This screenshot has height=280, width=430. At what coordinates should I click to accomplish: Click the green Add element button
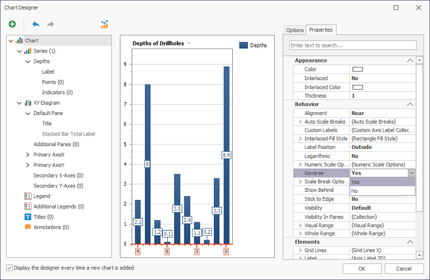coord(12,24)
